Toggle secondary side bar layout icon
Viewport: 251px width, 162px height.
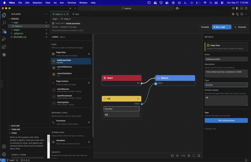tap(246, 8)
